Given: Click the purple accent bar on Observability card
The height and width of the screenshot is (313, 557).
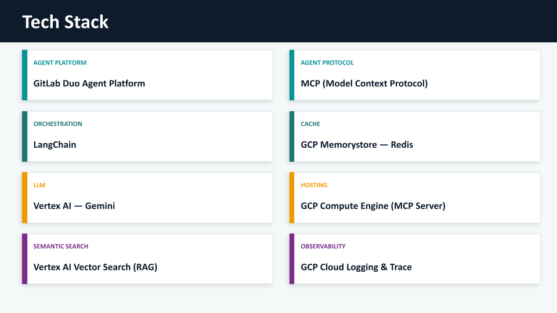Looking at the screenshot, I should click(292, 259).
